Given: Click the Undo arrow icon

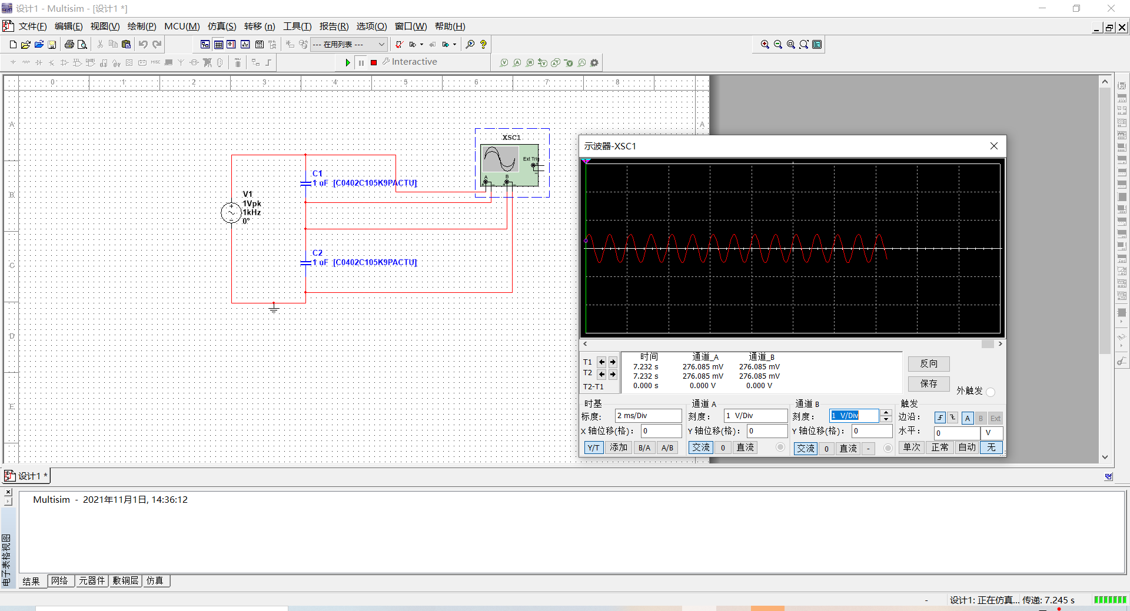Looking at the screenshot, I should tap(143, 45).
